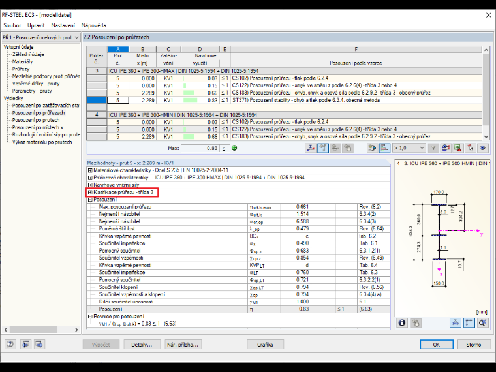Screen dimensions: 496x372
Task: Click column A header in table
Action: 118,49
